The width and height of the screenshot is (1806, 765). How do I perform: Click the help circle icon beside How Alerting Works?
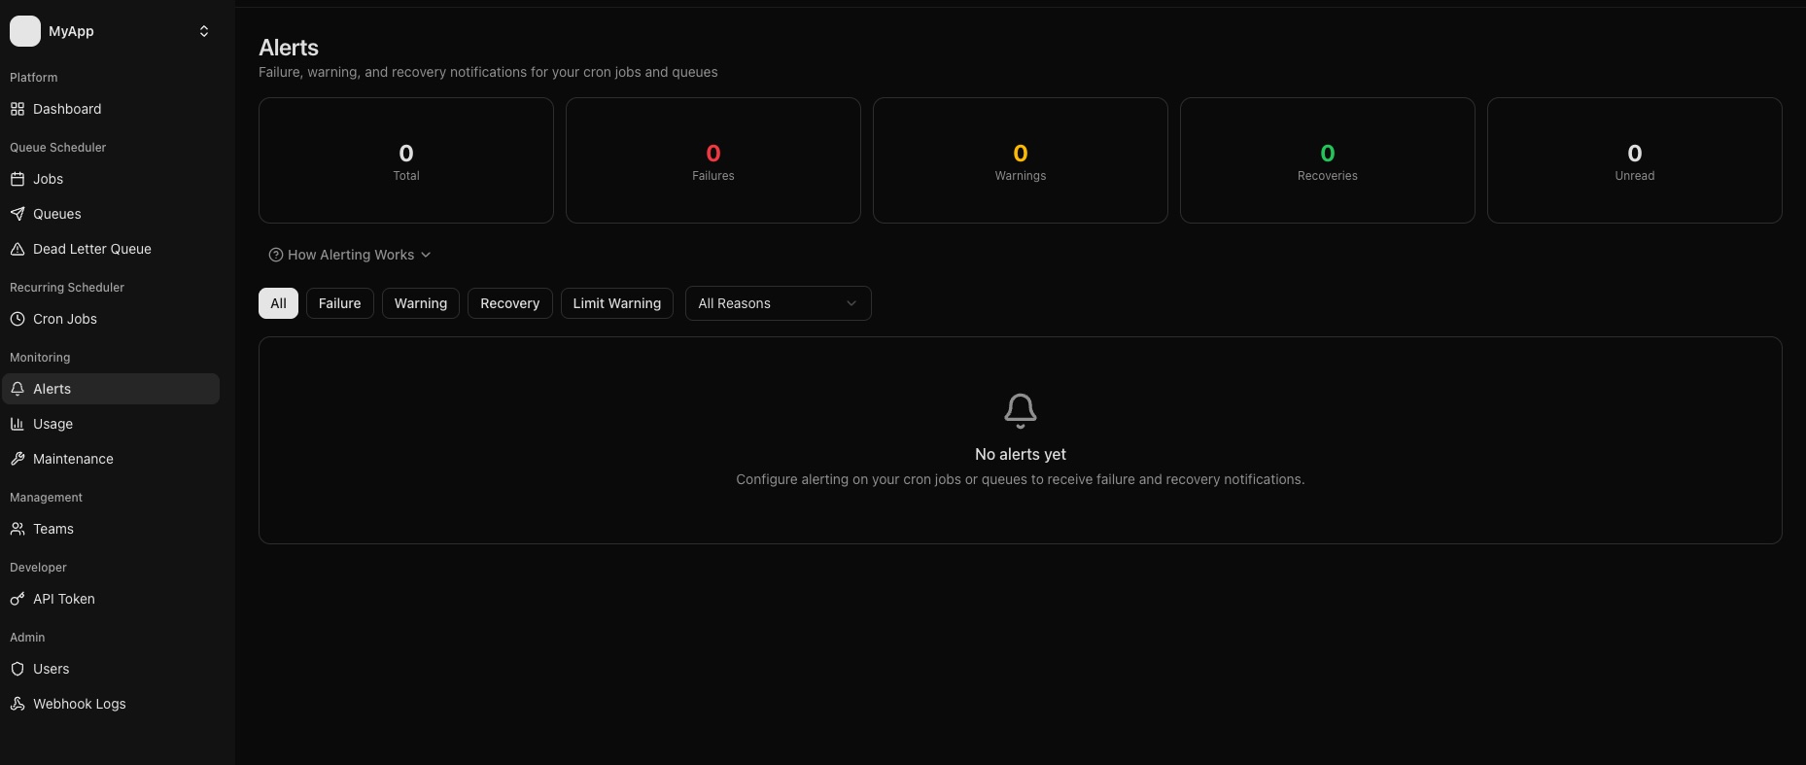[276, 255]
